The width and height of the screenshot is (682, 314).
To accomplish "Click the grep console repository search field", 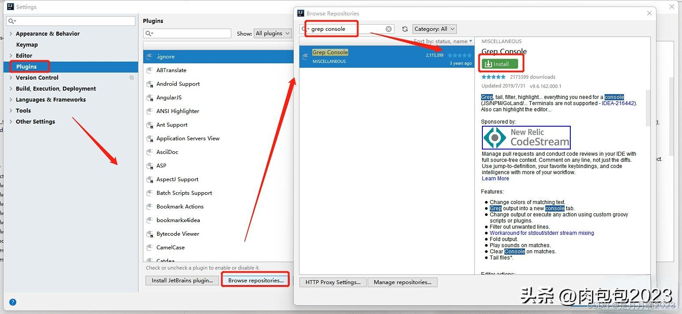I will 347,29.
